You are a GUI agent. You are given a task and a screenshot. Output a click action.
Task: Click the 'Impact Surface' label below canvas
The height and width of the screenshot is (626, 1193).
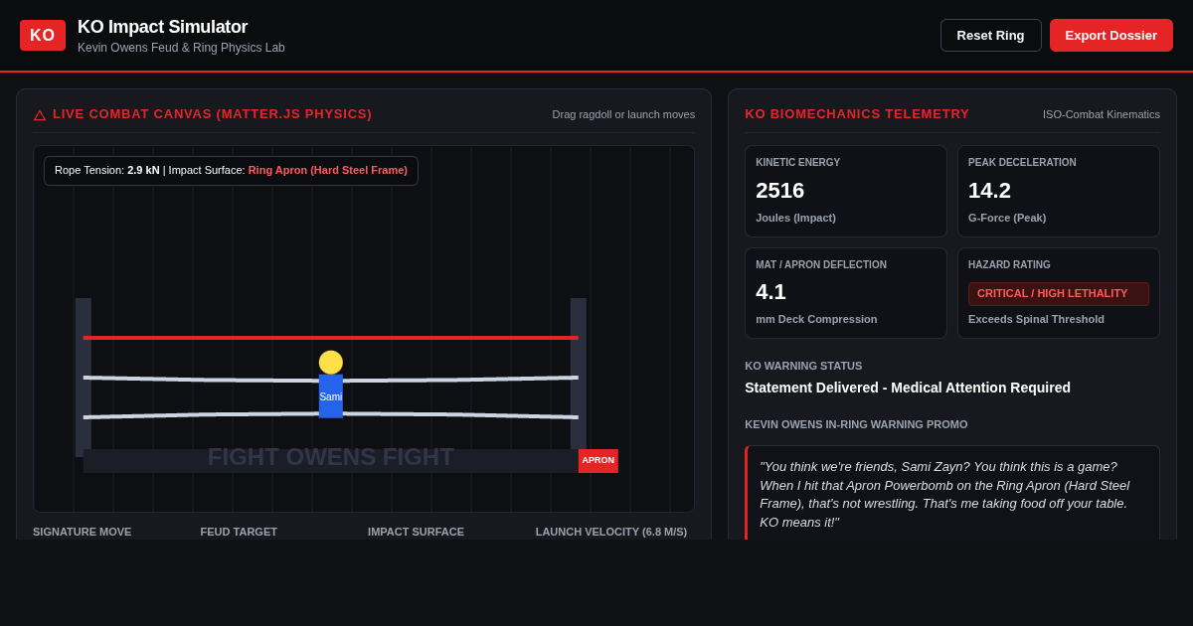(416, 532)
